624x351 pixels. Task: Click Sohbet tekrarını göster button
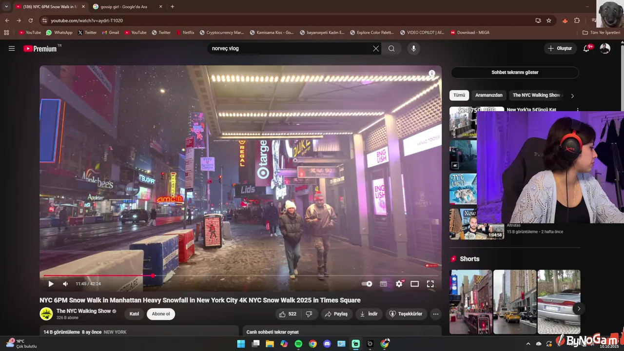(515, 72)
